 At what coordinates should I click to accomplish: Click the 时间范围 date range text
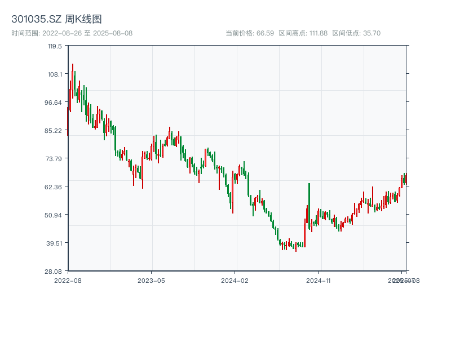pos(72,33)
